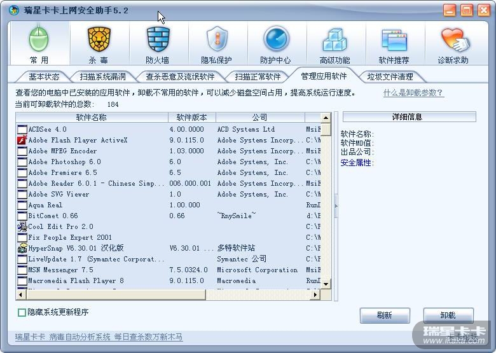Select version cell 1.03.0000
The width and height of the screenshot is (496, 353).
[186, 151]
